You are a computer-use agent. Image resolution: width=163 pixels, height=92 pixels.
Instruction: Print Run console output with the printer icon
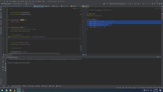tap(6, 68)
